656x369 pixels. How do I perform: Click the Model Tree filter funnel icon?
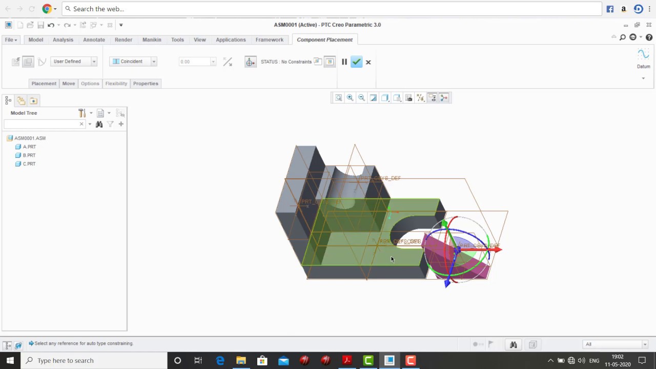110,124
